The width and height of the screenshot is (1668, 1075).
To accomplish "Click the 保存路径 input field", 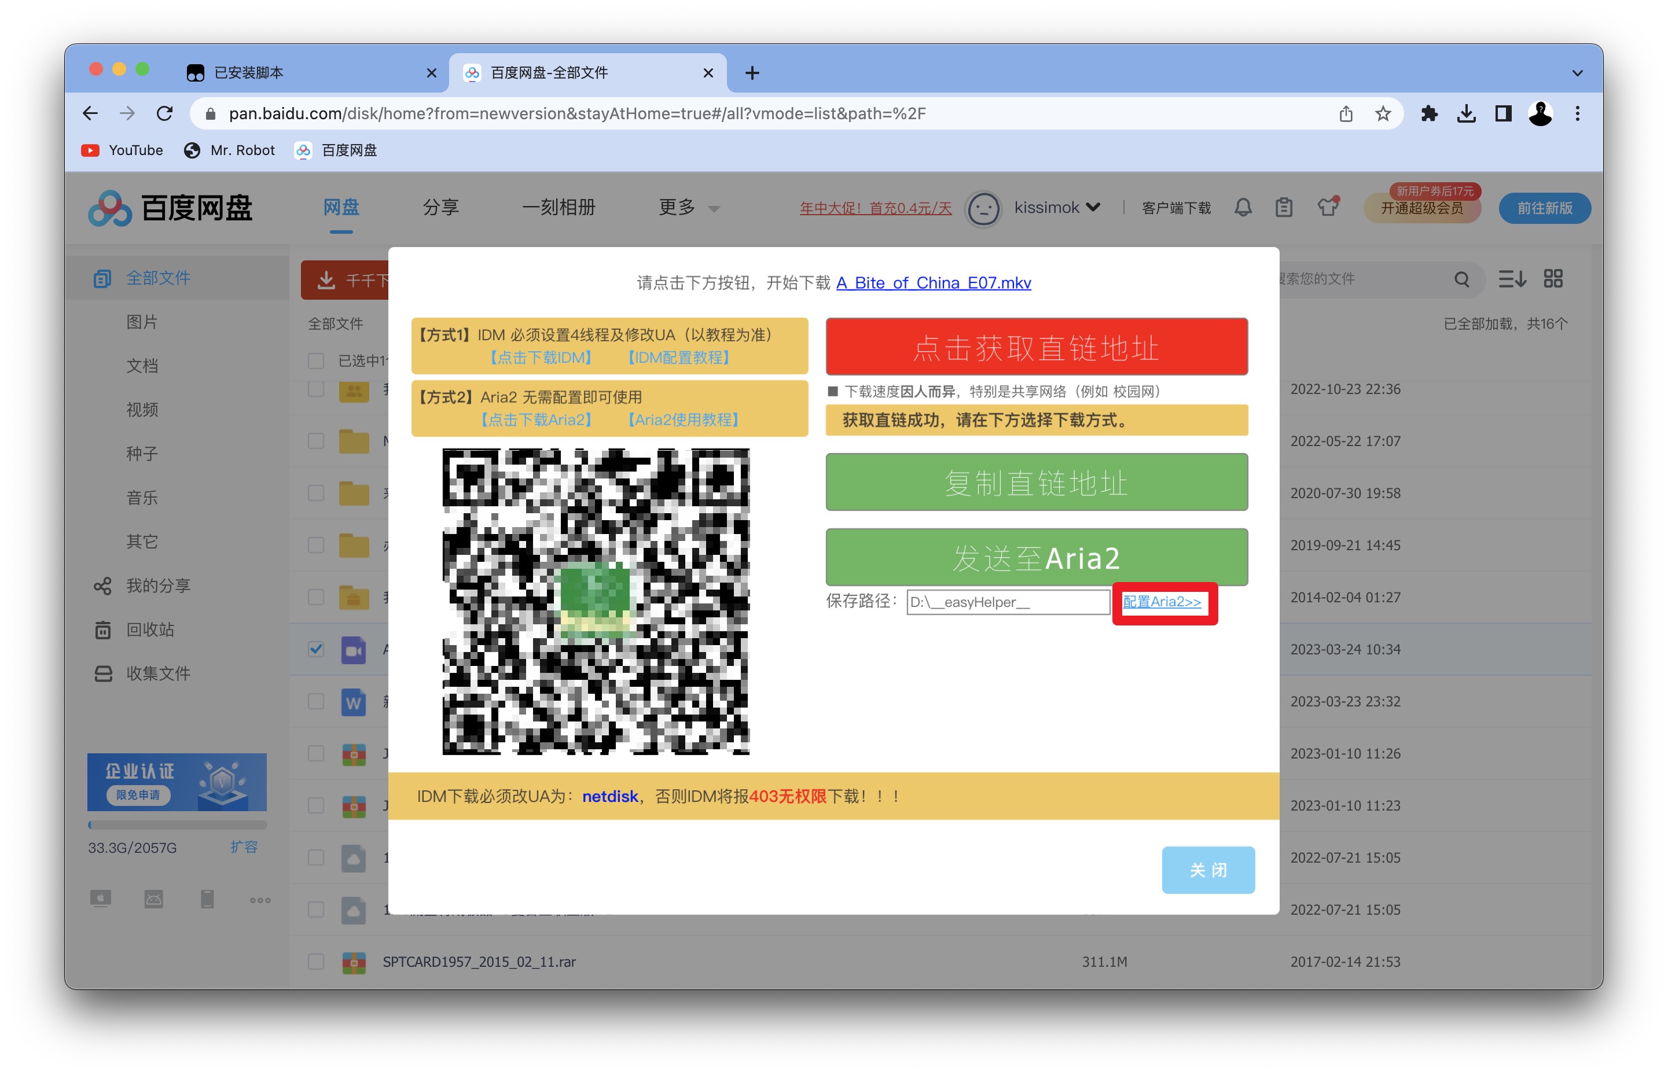I will 1008,602.
